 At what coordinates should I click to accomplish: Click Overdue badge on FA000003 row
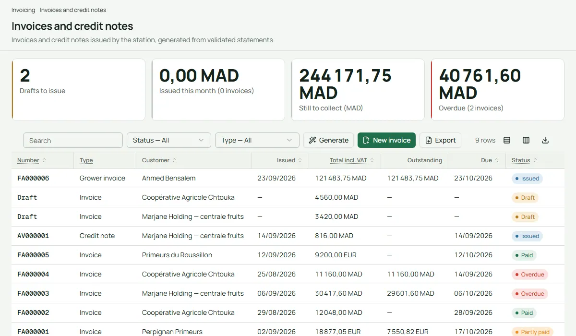point(530,293)
